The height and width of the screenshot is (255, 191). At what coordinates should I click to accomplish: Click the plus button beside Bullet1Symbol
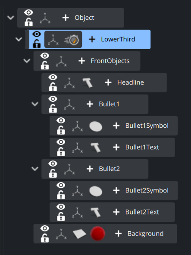point(116,126)
